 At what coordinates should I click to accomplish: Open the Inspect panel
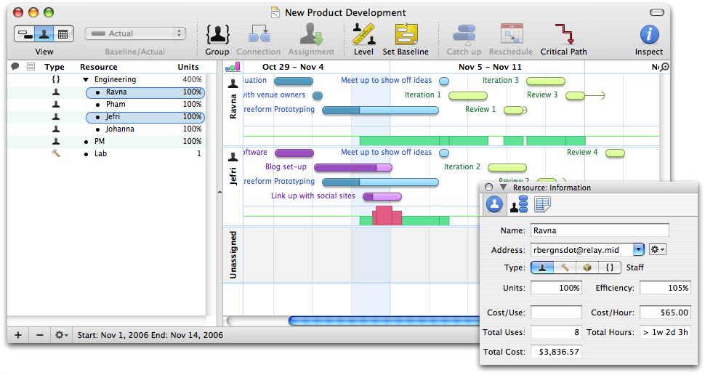pyautogui.click(x=649, y=35)
